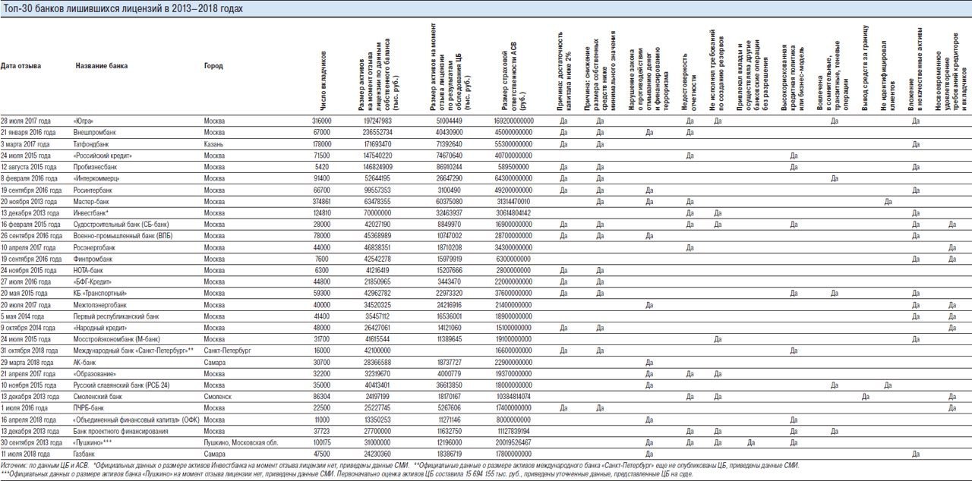The image size is (972, 481).
Task: Click depositor count 374861
Action: point(321,201)
